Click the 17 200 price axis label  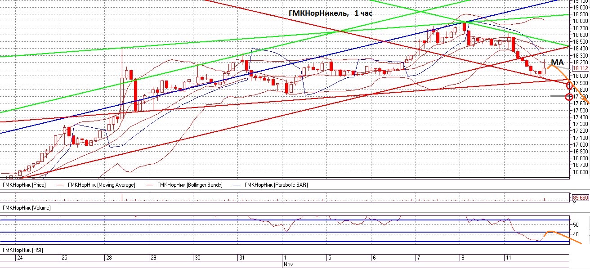[581, 131]
